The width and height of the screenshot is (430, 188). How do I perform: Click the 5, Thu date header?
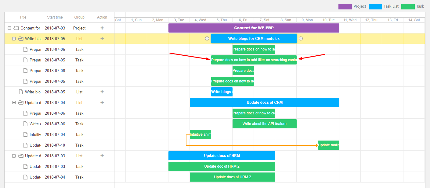tap(222, 20)
